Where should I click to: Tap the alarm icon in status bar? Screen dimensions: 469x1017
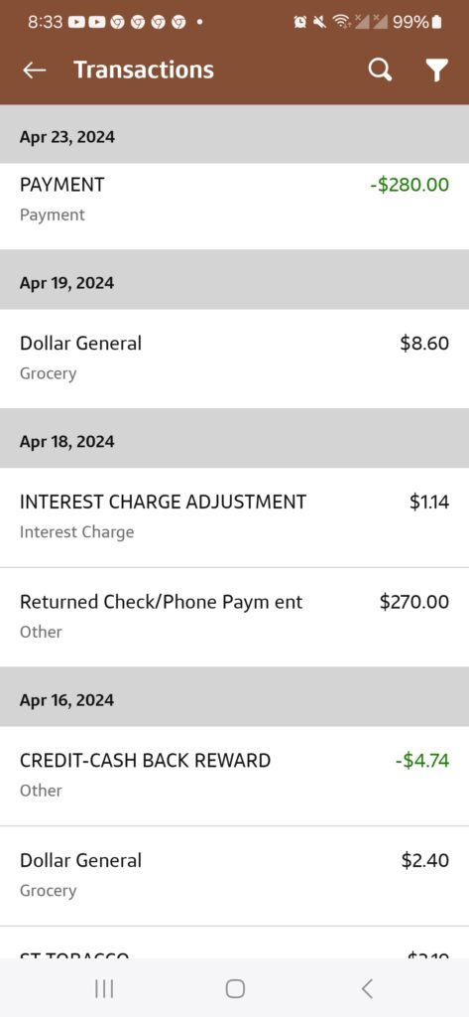coord(299,22)
